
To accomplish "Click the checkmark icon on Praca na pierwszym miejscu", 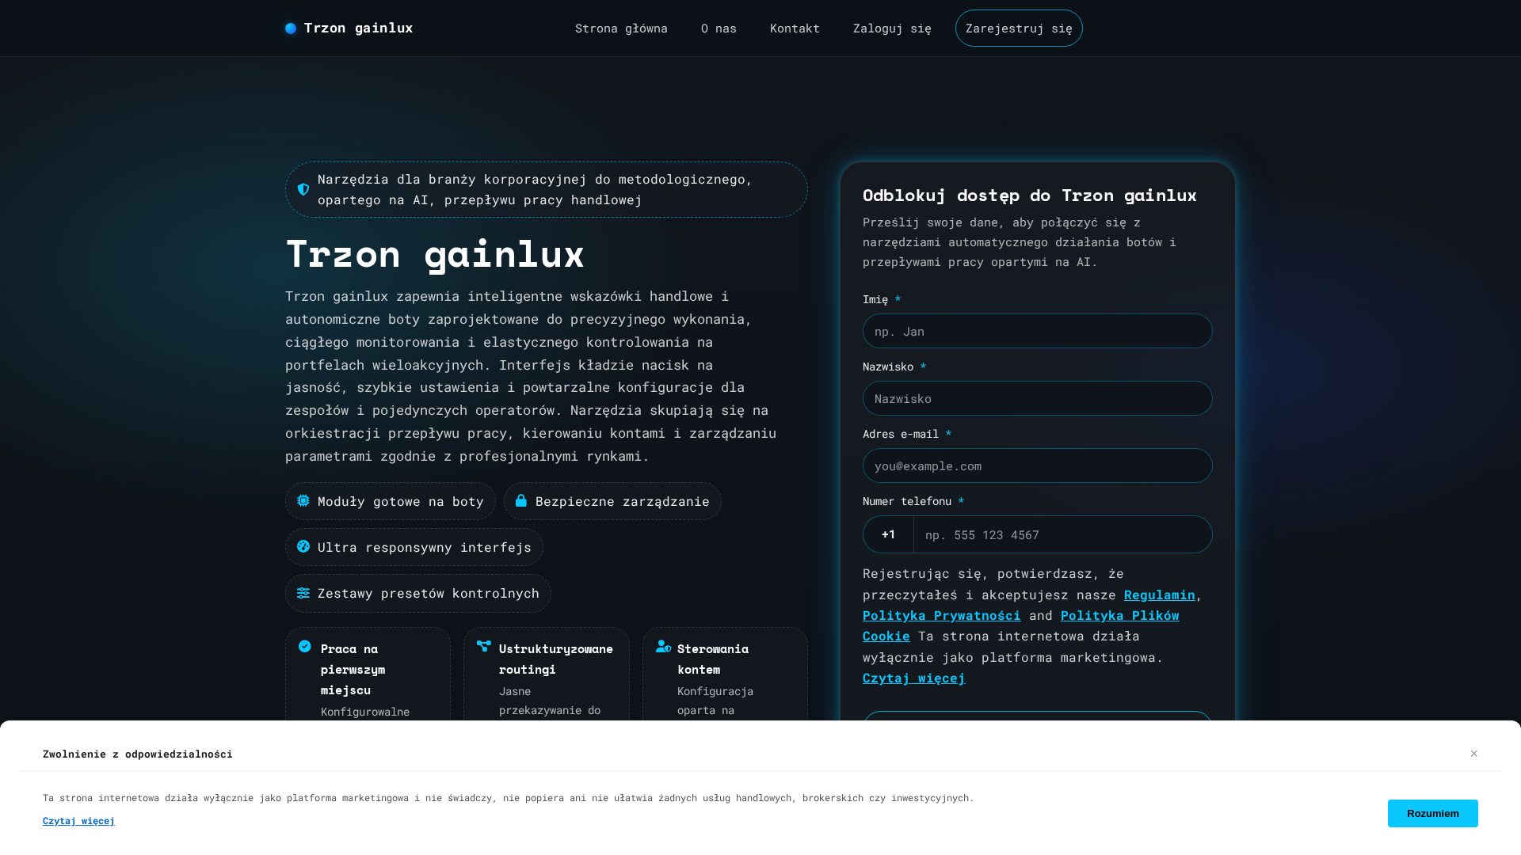I will 305,646.
